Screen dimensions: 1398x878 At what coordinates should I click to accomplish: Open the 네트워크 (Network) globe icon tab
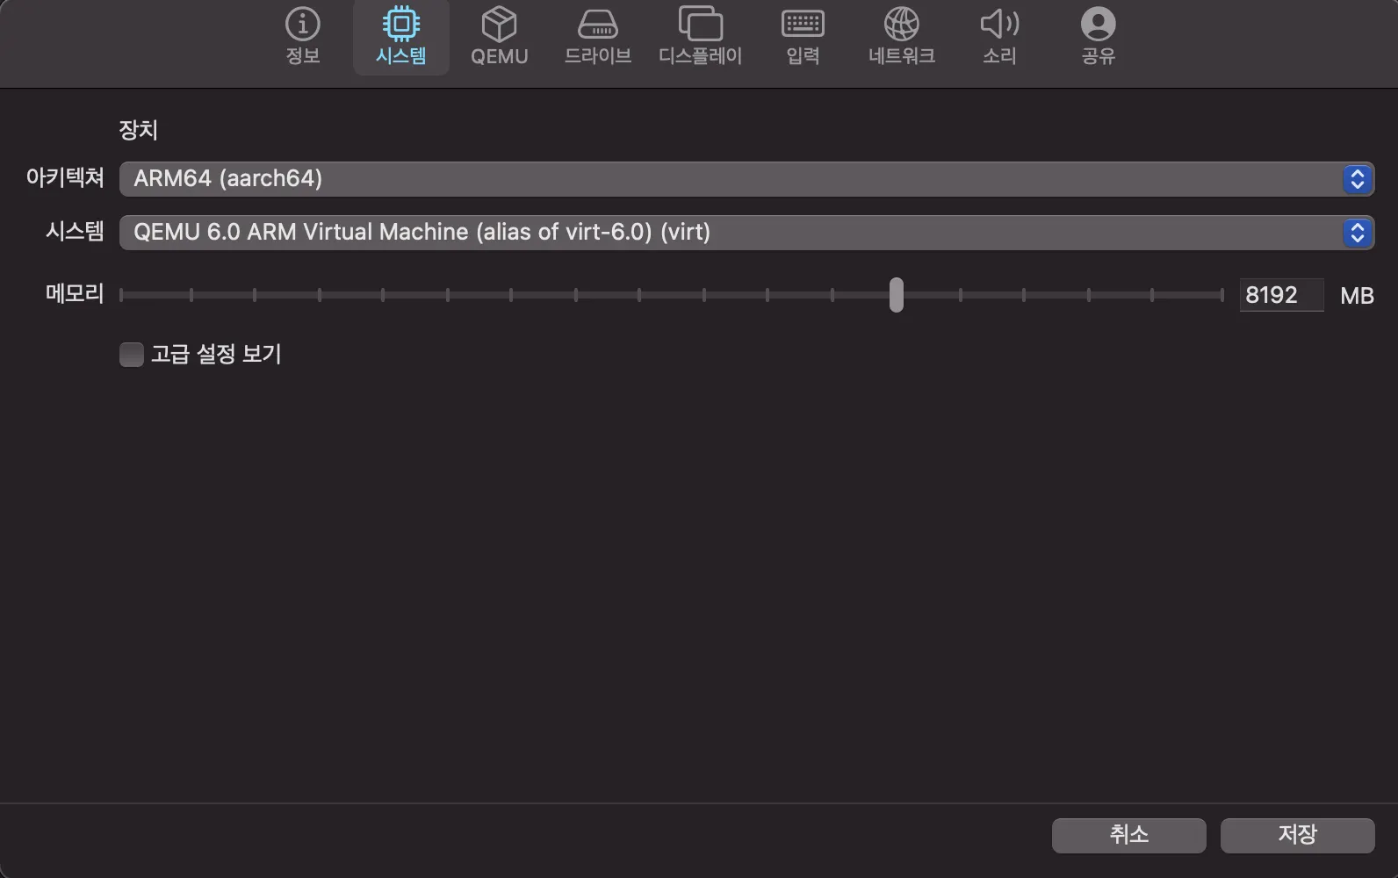click(901, 25)
